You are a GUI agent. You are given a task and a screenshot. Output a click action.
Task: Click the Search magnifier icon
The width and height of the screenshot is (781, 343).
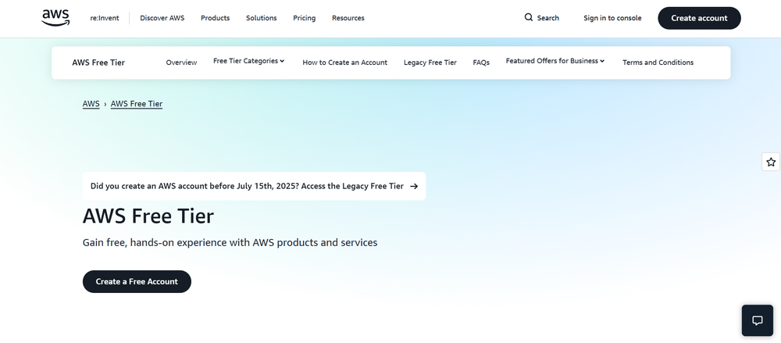point(529,17)
